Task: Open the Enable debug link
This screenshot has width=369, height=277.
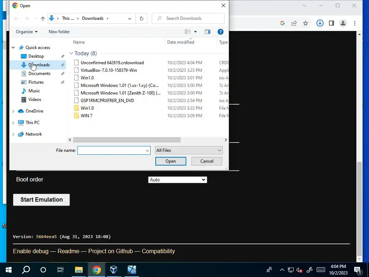Action: [31, 251]
